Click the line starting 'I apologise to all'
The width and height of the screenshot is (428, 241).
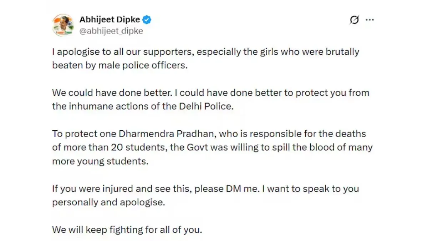[x=205, y=52]
